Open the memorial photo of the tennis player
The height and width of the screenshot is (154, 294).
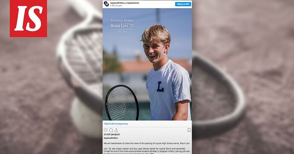coord(147,64)
